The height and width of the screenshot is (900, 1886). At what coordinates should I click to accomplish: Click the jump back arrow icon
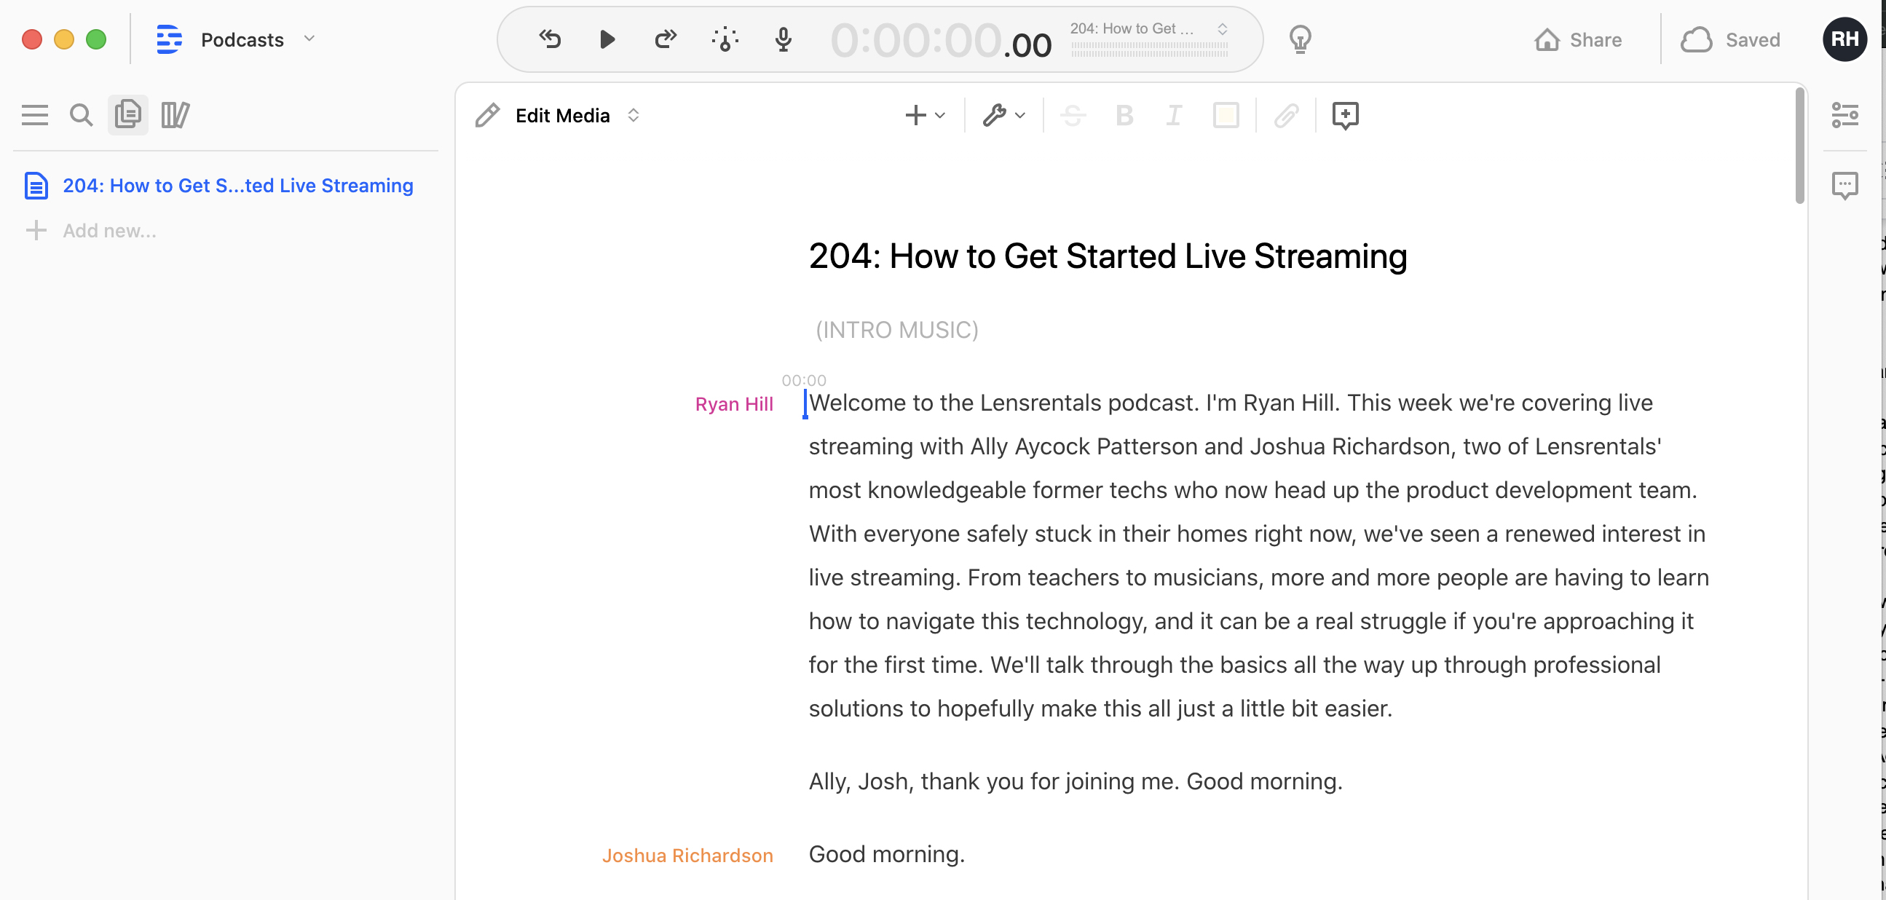[550, 39]
